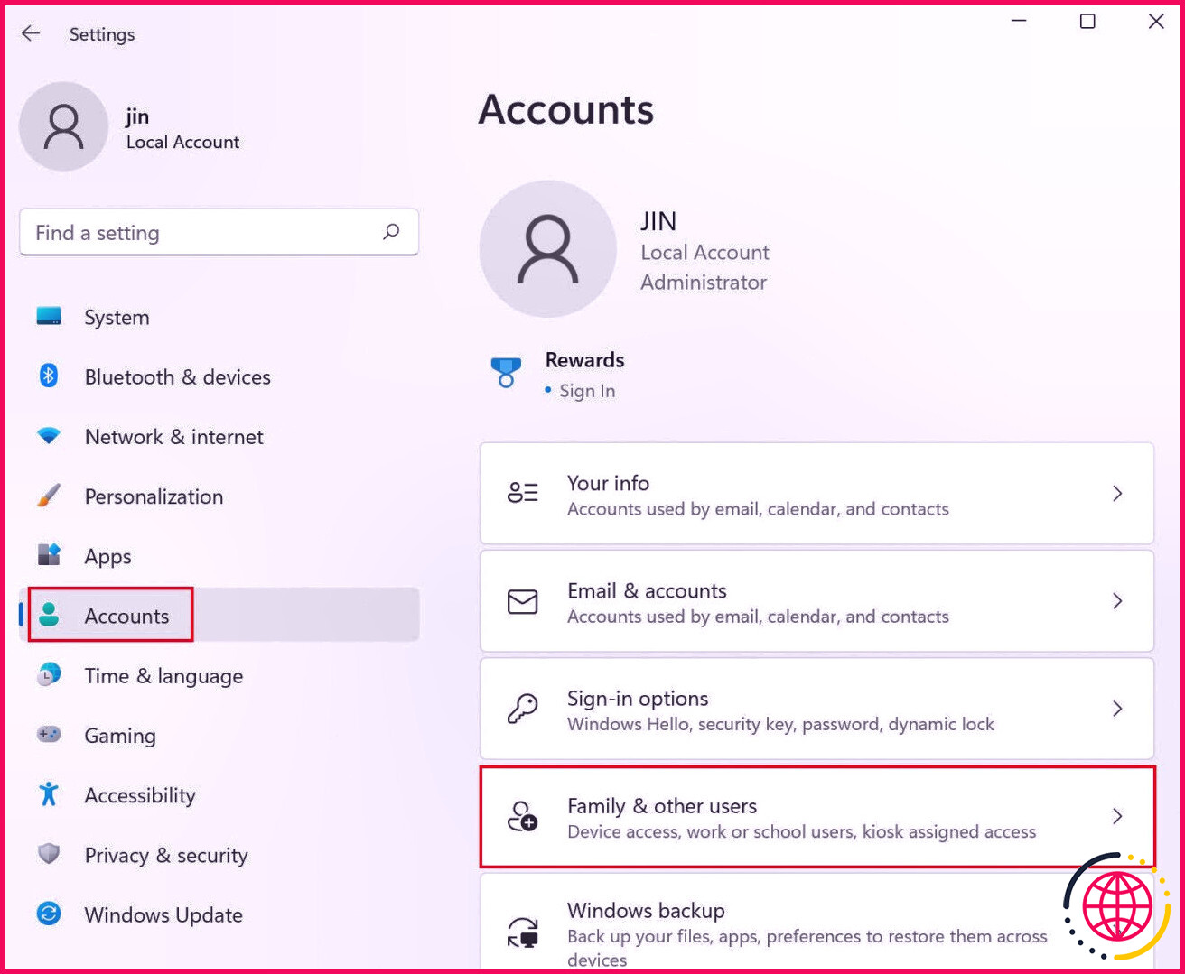The width and height of the screenshot is (1185, 974).
Task: Click the Time & language clock icon
Action: coord(49,674)
